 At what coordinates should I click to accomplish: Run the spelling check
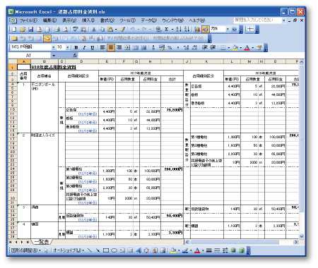(x=76, y=30)
